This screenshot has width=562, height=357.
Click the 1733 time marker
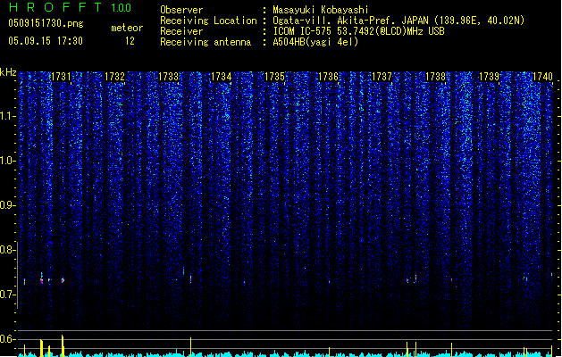168,77
